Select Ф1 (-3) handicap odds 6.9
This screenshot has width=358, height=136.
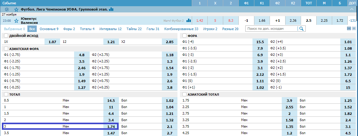coord(260,55)
